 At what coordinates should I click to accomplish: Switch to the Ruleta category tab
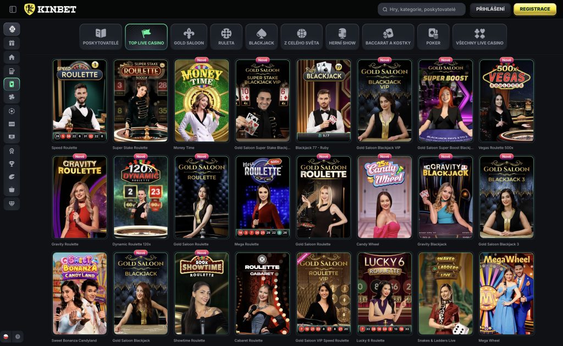pyautogui.click(x=226, y=37)
